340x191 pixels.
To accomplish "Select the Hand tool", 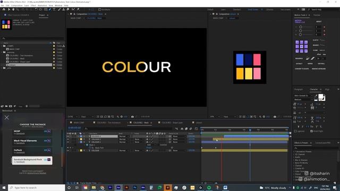I will 13,10.
